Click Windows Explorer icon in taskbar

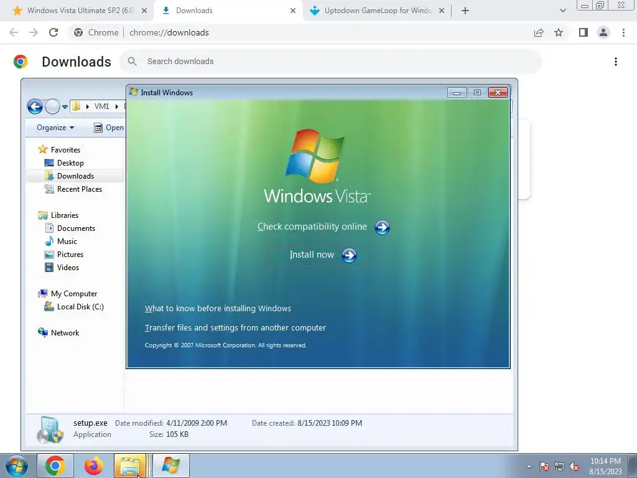click(131, 466)
